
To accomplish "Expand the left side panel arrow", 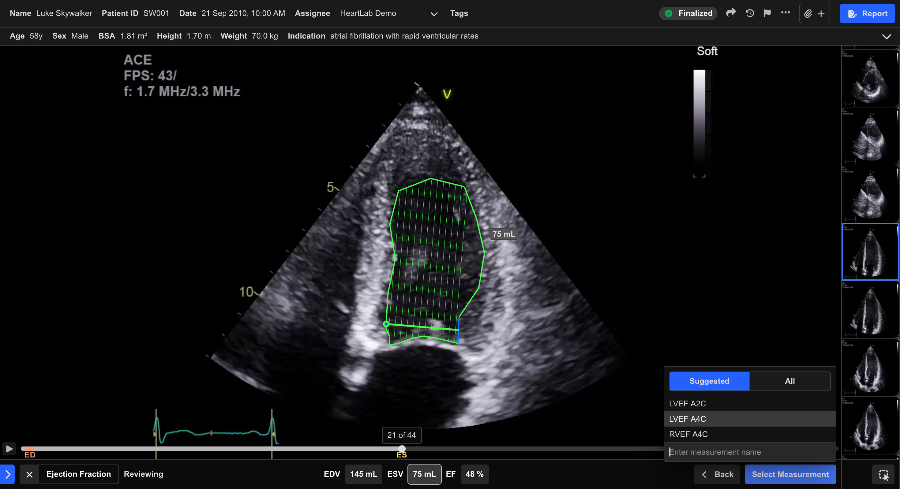I will (x=7, y=474).
